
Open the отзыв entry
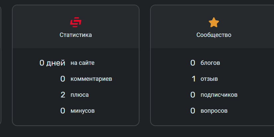click(x=209, y=79)
